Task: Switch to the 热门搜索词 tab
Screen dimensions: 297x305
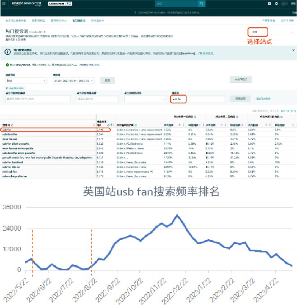Action: tap(79, 21)
